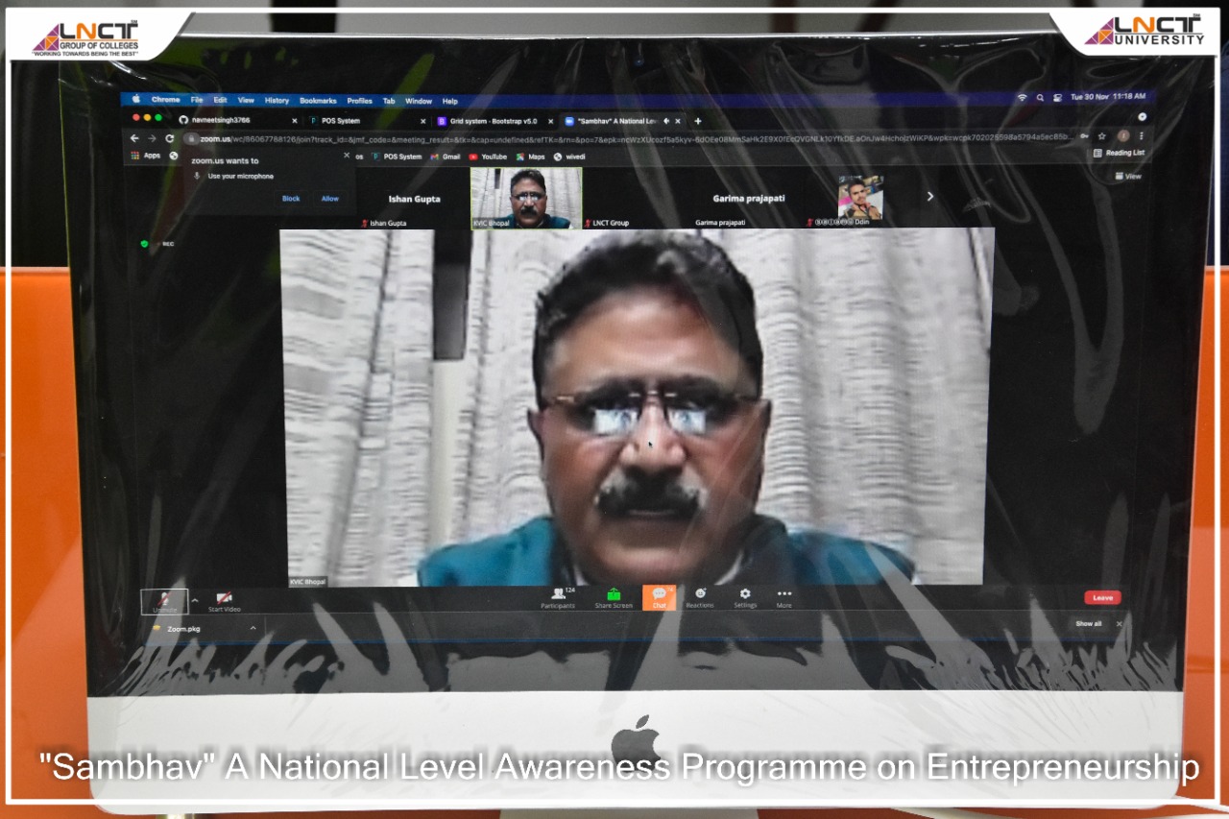This screenshot has width=1229, height=819.
Task: Open Maps bookmark
Action: click(530, 157)
